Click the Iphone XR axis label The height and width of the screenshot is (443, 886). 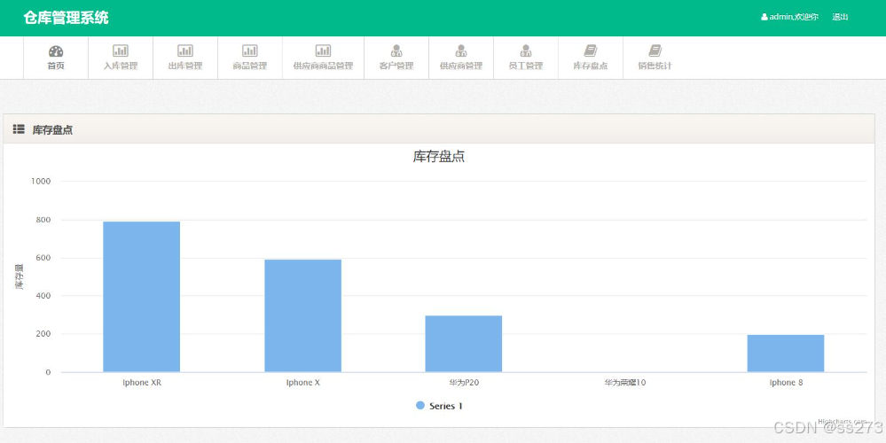[142, 383]
